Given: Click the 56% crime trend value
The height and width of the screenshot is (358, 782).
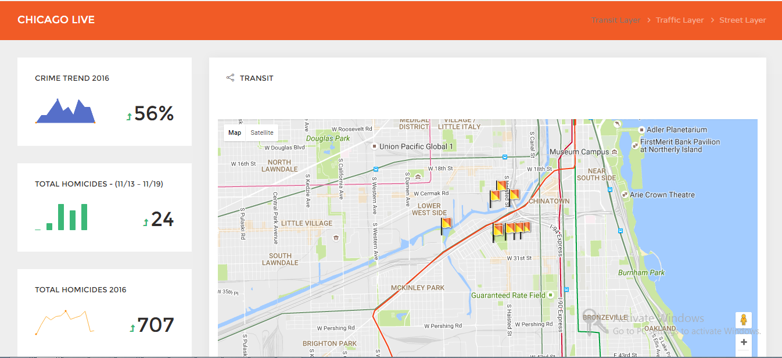Looking at the screenshot, I should pyautogui.click(x=154, y=113).
